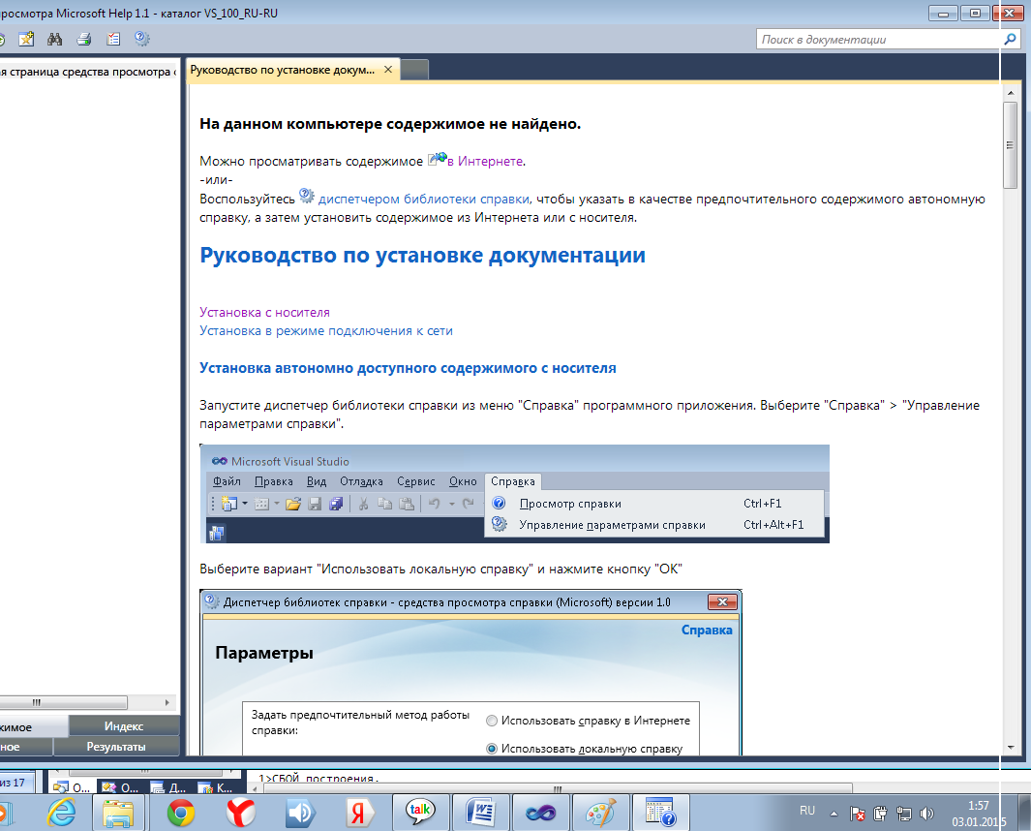Viewport: 1031px width, 831px height.
Task: Click the red close button of the embedded dialog image
Action: (x=722, y=602)
